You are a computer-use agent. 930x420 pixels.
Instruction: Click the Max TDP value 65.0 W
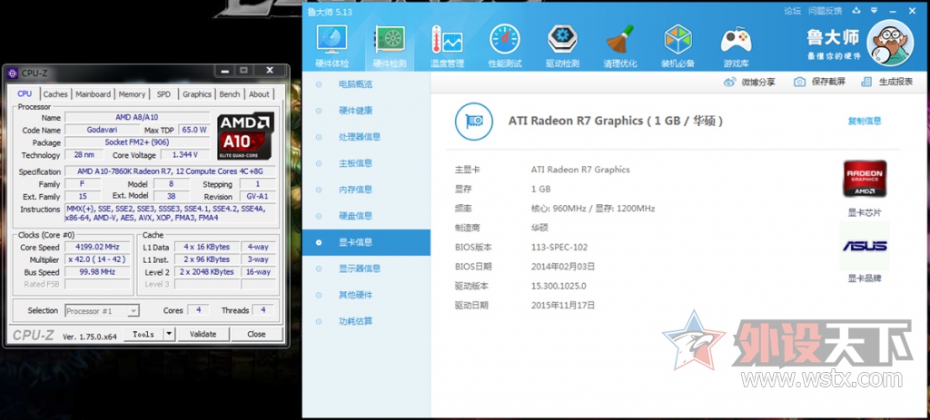point(194,130)
